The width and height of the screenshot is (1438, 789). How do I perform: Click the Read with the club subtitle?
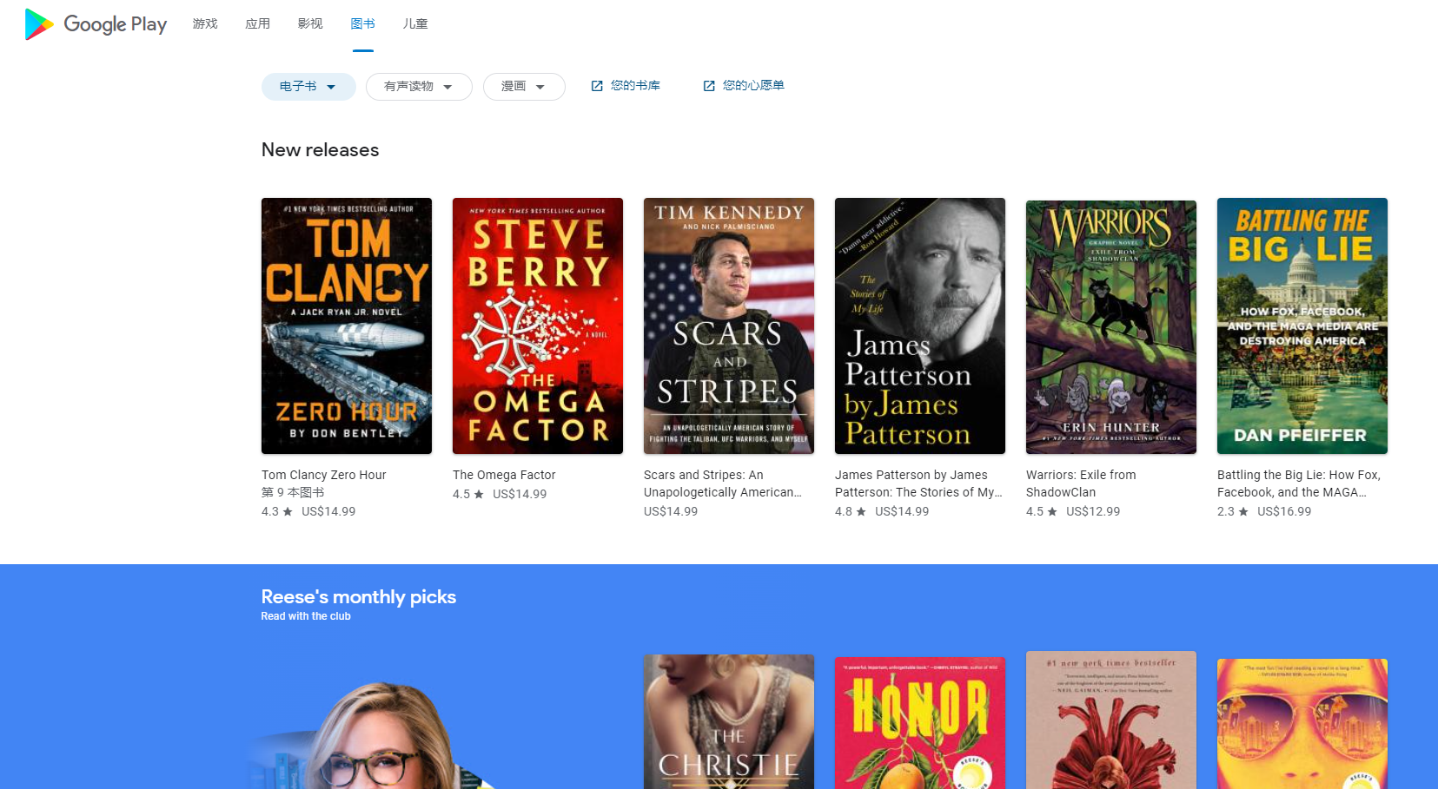tap(306, 616)
